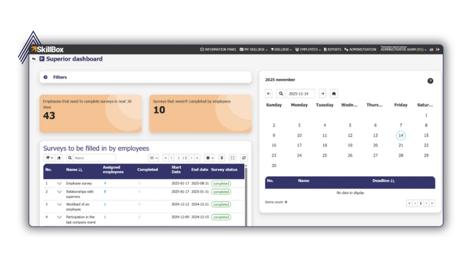Open the Filters panel

(56, 77)
